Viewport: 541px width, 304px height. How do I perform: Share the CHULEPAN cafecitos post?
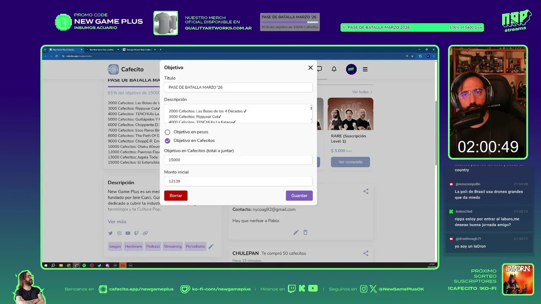(x=366, y=253)
